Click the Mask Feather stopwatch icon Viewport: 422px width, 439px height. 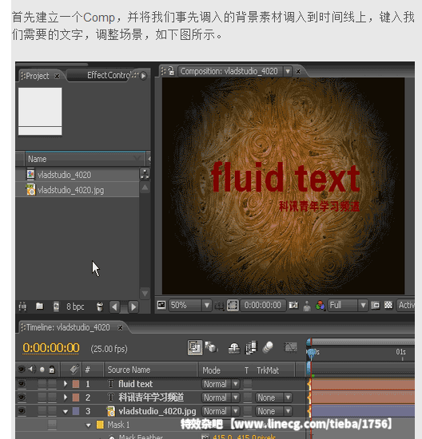pos(112,437)
